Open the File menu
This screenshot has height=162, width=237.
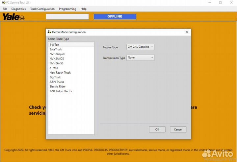[x=5, y=9]
